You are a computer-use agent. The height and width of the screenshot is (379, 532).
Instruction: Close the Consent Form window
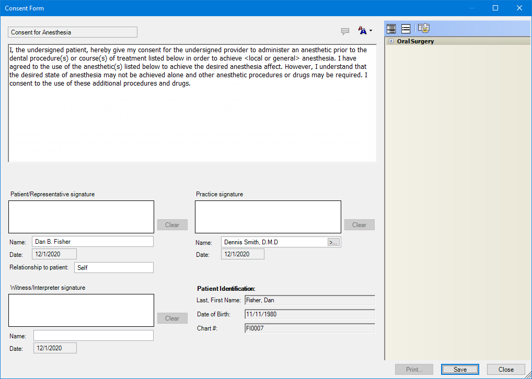click(x=505, y=369)
